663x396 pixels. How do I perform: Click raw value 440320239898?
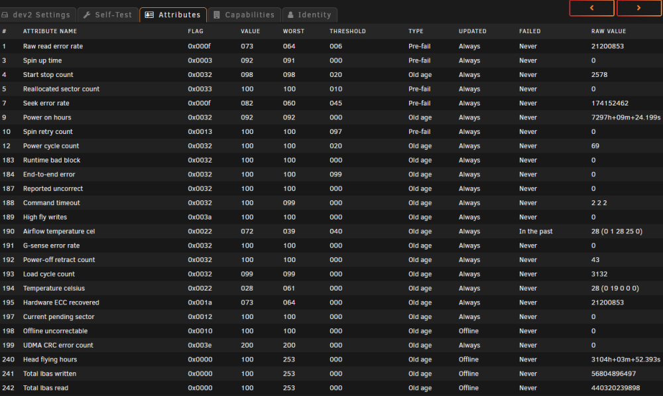point(616,388)
